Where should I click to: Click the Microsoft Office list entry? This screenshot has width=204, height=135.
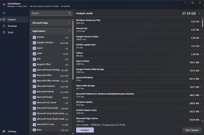coord(51,75)
